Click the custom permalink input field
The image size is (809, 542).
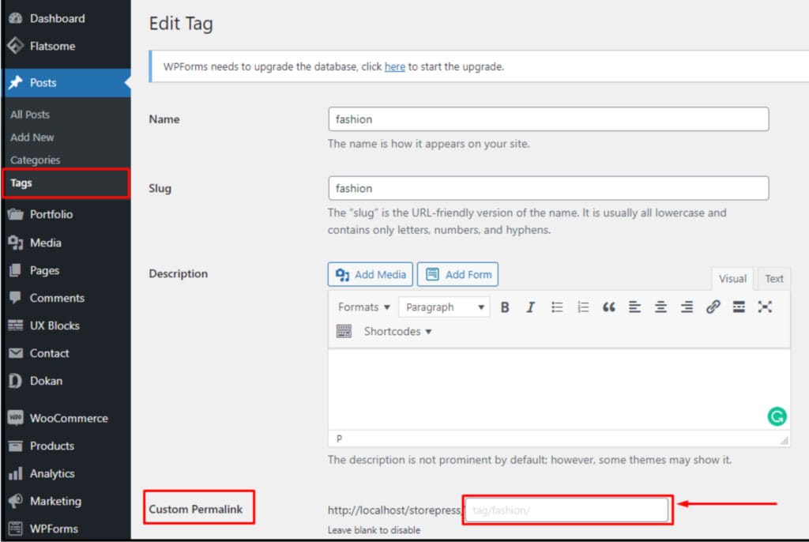[567, 510]
